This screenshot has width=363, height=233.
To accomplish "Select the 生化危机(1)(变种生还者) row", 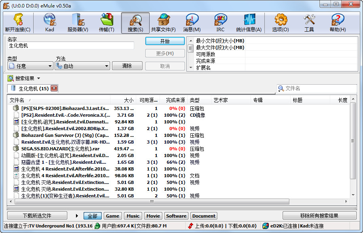I will pyautogui.click(x=178, y=195).
